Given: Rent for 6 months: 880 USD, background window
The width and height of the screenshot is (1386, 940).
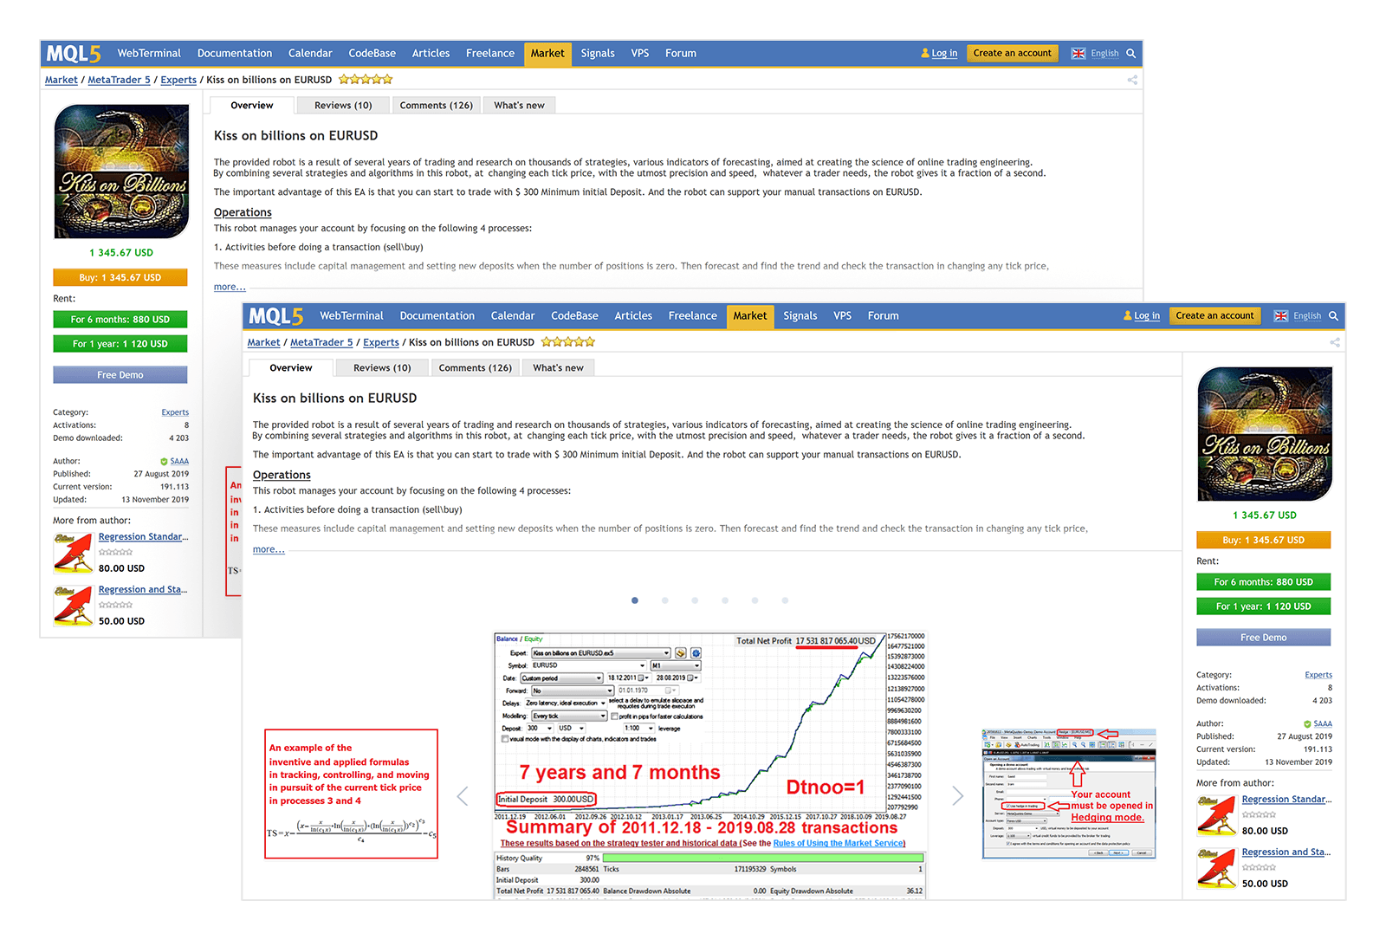Looking at the screenshot, I should pyautogui.click(x=120, y=320).
